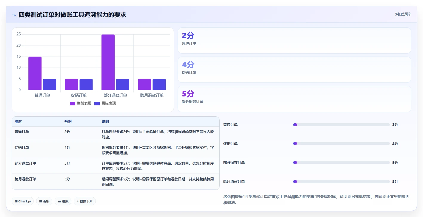This screenshot has width=423, height=217.
Task: Click the 数据 column header
Action: [68, 122]
